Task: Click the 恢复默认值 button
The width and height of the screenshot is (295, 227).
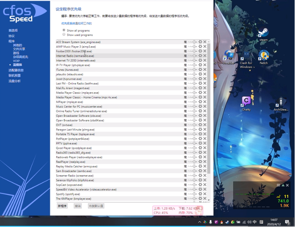Action: [96, 206]
